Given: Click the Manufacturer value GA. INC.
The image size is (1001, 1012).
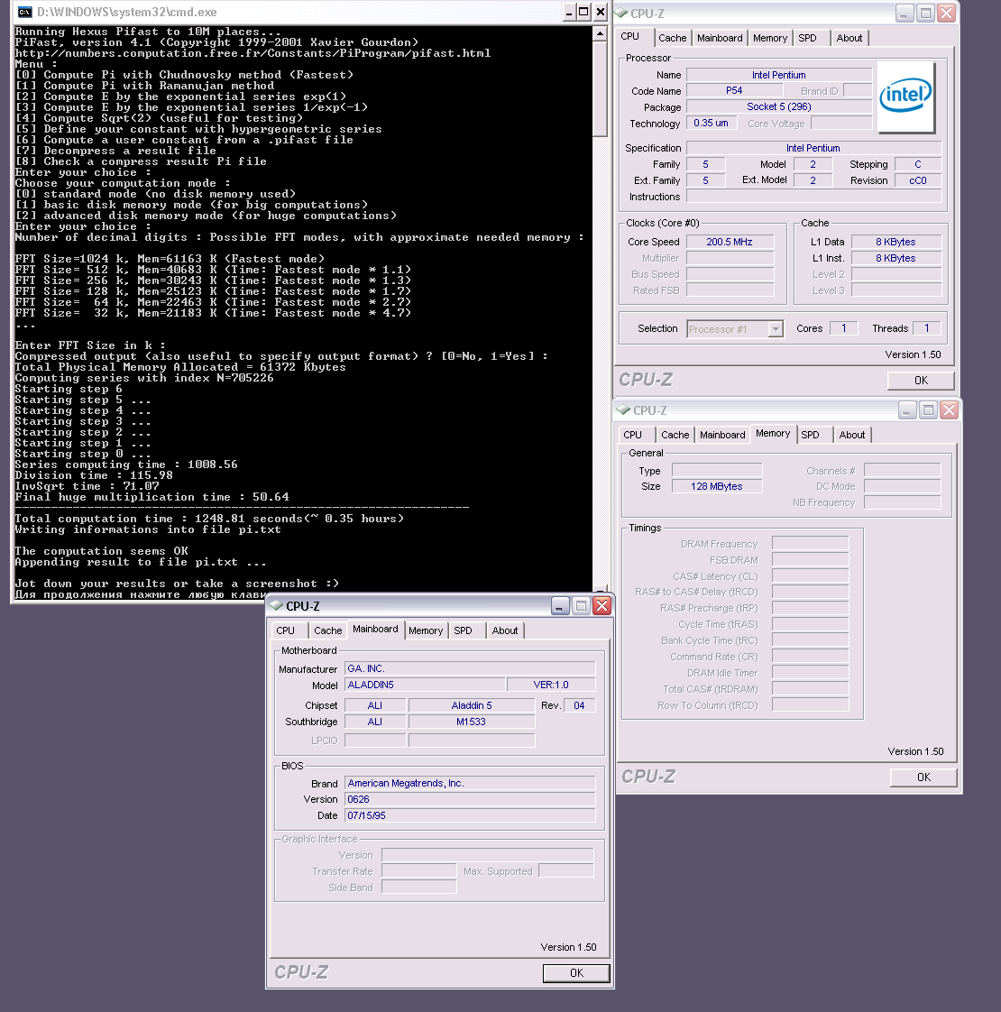Looking at the screenshot, I should 470,668.
